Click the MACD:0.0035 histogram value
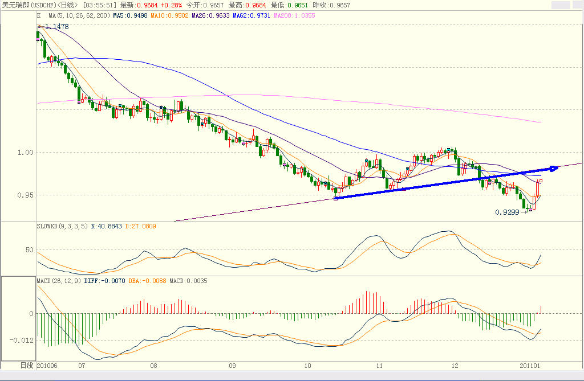Viewport: 584px width, 381px height. pyautogui.click(x=188, y=281)
